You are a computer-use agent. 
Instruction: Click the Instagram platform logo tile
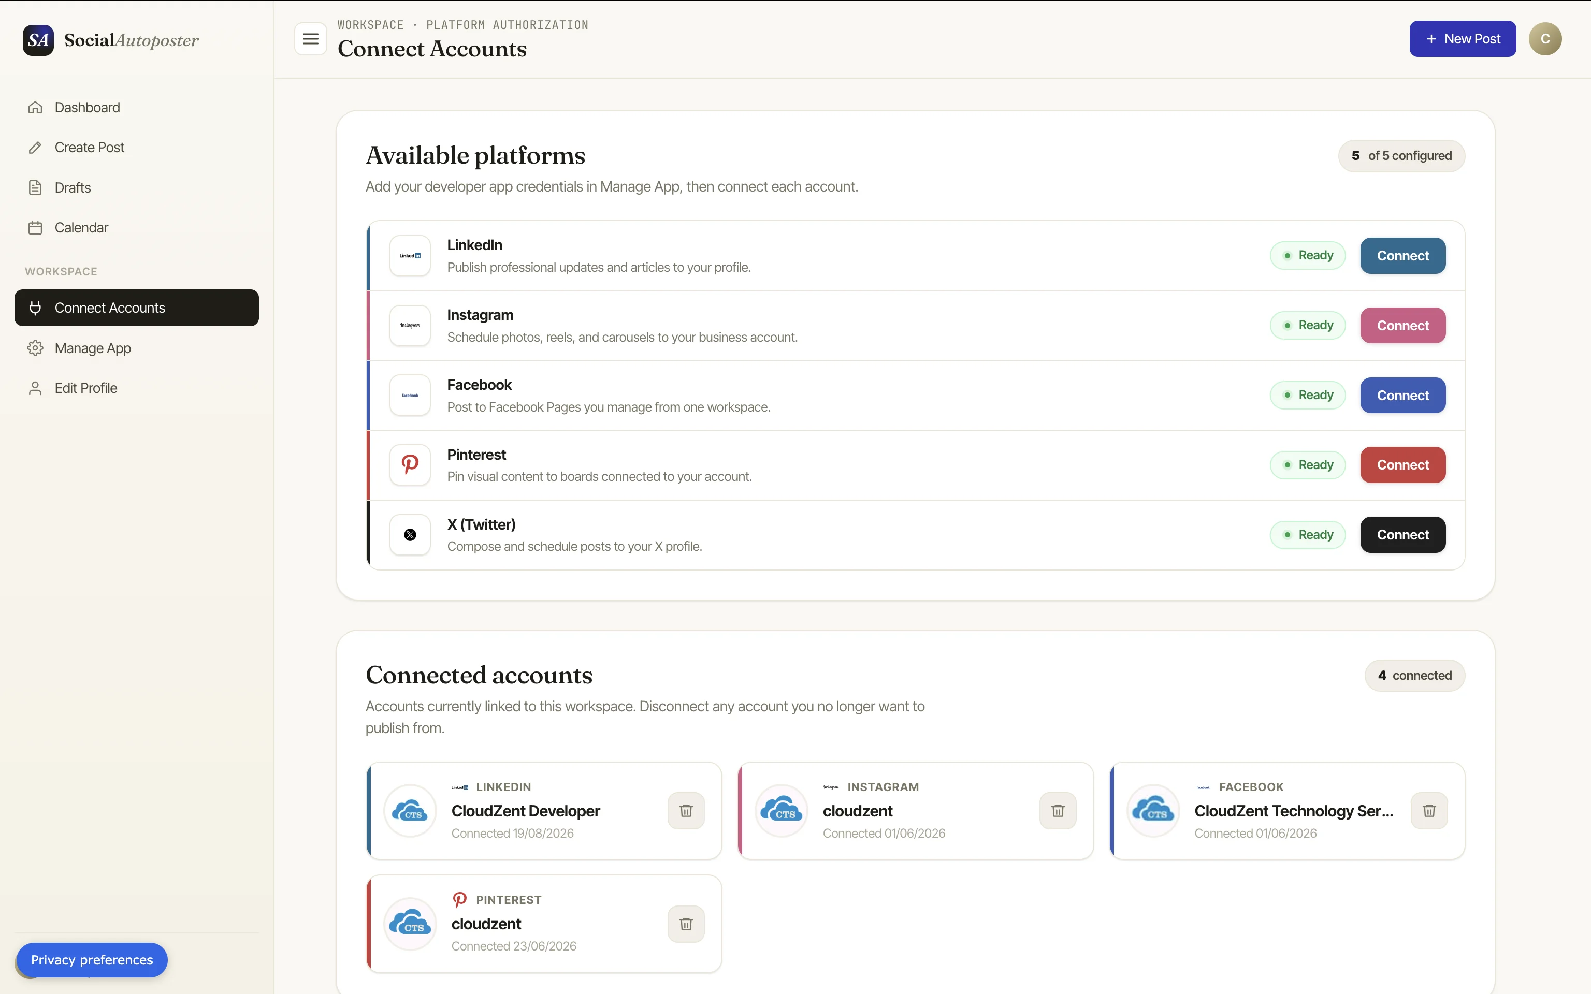click(410, 326)
